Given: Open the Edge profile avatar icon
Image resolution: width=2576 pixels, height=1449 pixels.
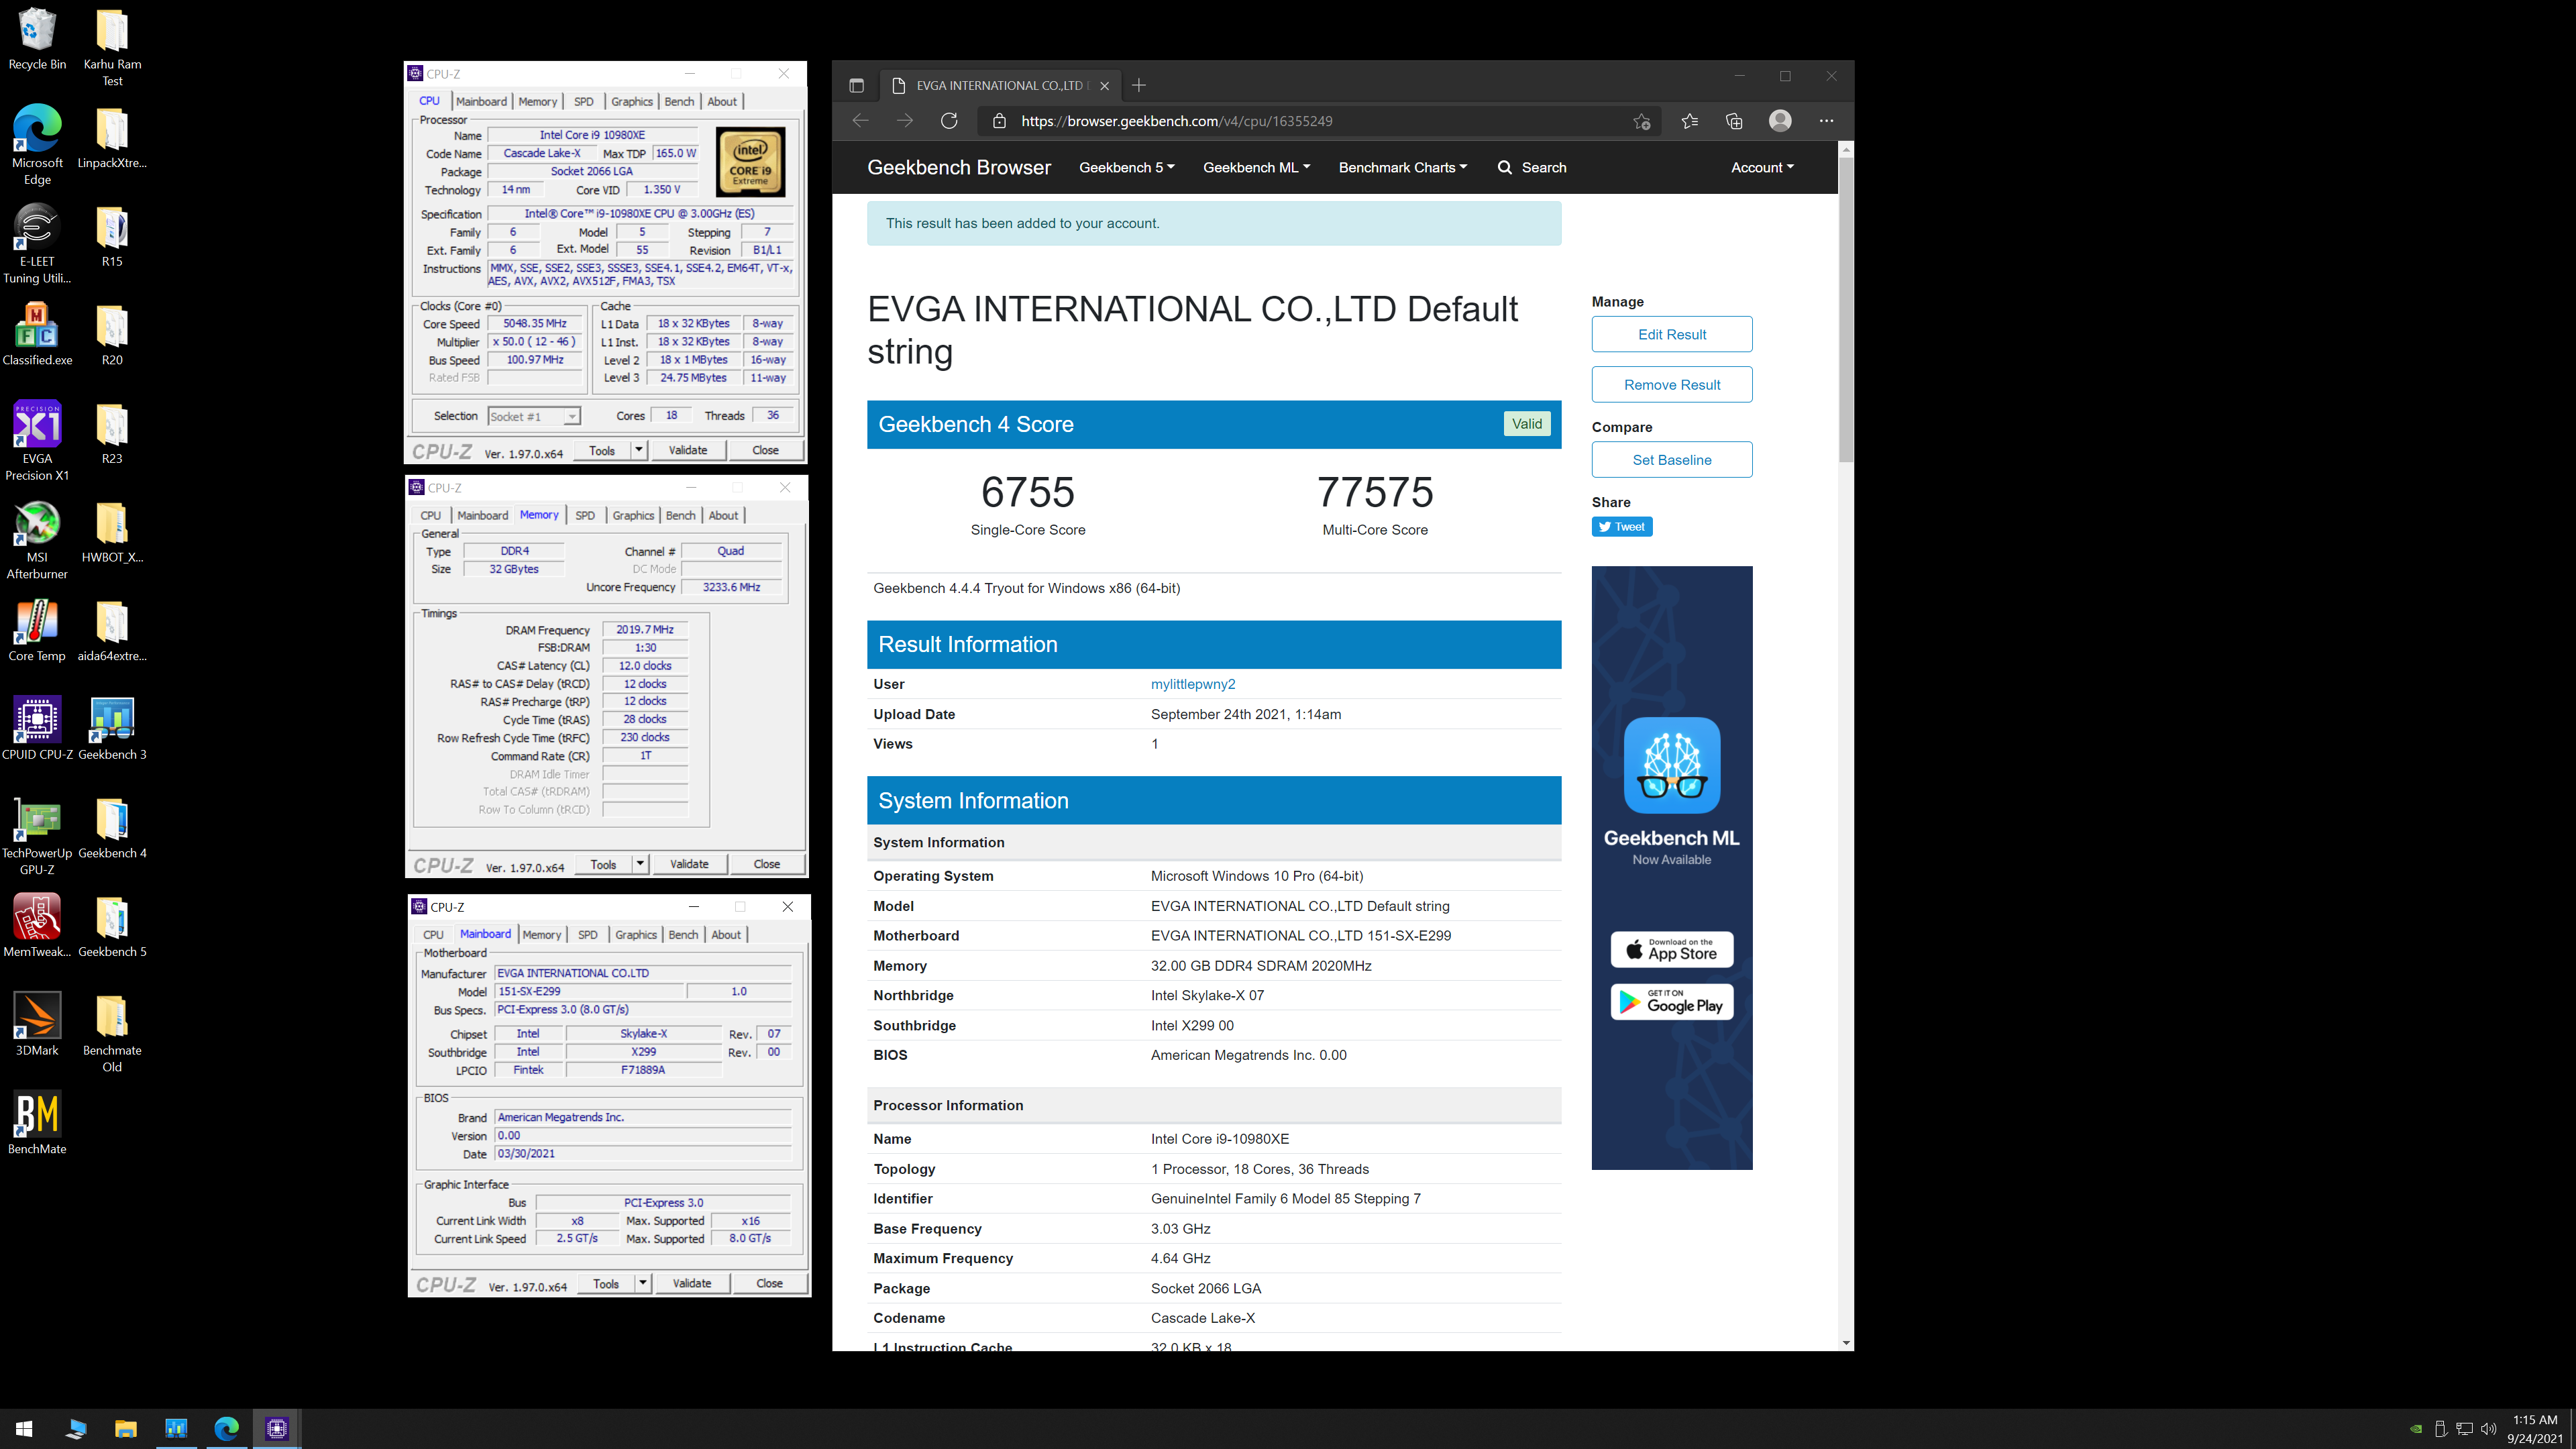Looking at the screenshot, I should point(1780,121).
